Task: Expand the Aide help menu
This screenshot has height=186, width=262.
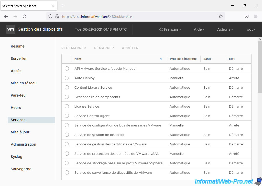Action: tap(199, 29)
